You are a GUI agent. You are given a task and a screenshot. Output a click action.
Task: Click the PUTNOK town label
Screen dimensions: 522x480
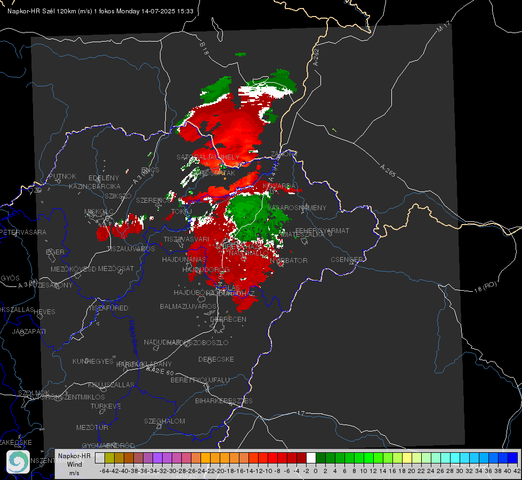(x=62, y=176)
